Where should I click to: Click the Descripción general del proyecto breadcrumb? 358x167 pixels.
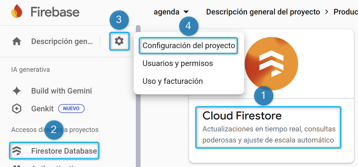(x=263, y=12)
